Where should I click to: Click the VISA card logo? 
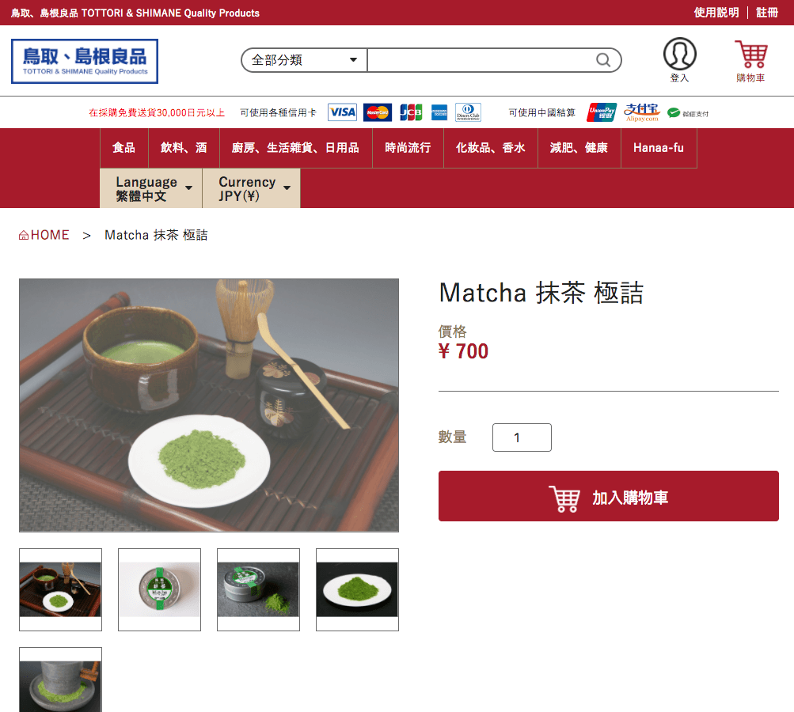[x=342, y=112]
